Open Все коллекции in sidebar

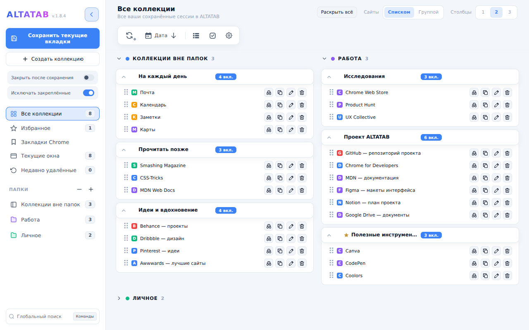[52, 114]
